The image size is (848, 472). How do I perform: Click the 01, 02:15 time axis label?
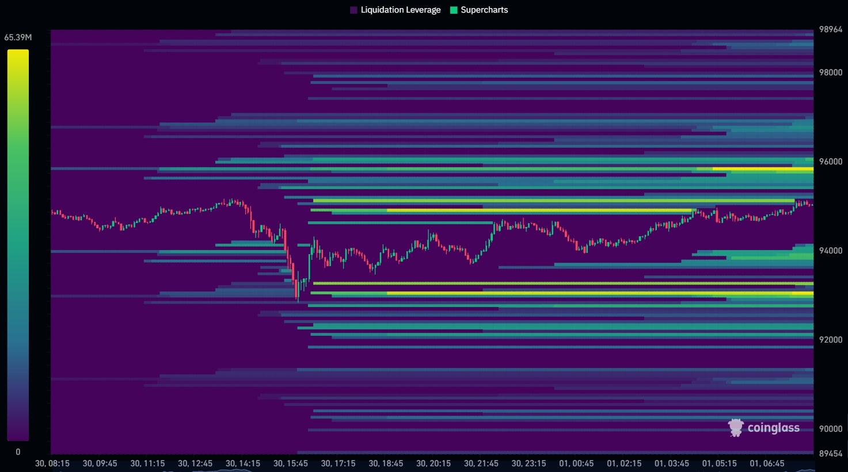click(624, 463)
